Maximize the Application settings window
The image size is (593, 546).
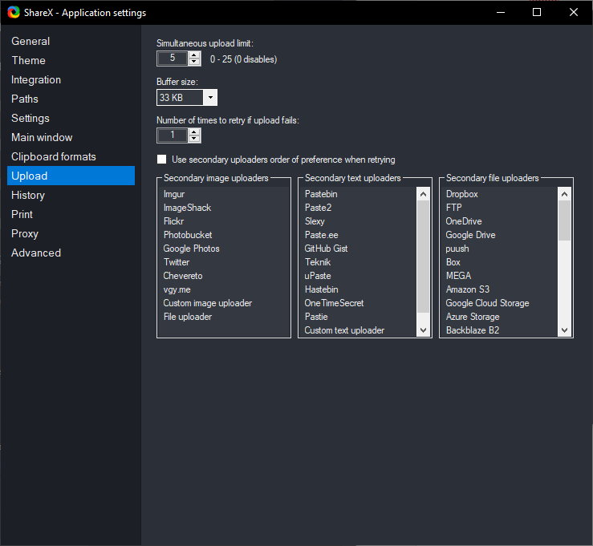[x=537, y=13]
